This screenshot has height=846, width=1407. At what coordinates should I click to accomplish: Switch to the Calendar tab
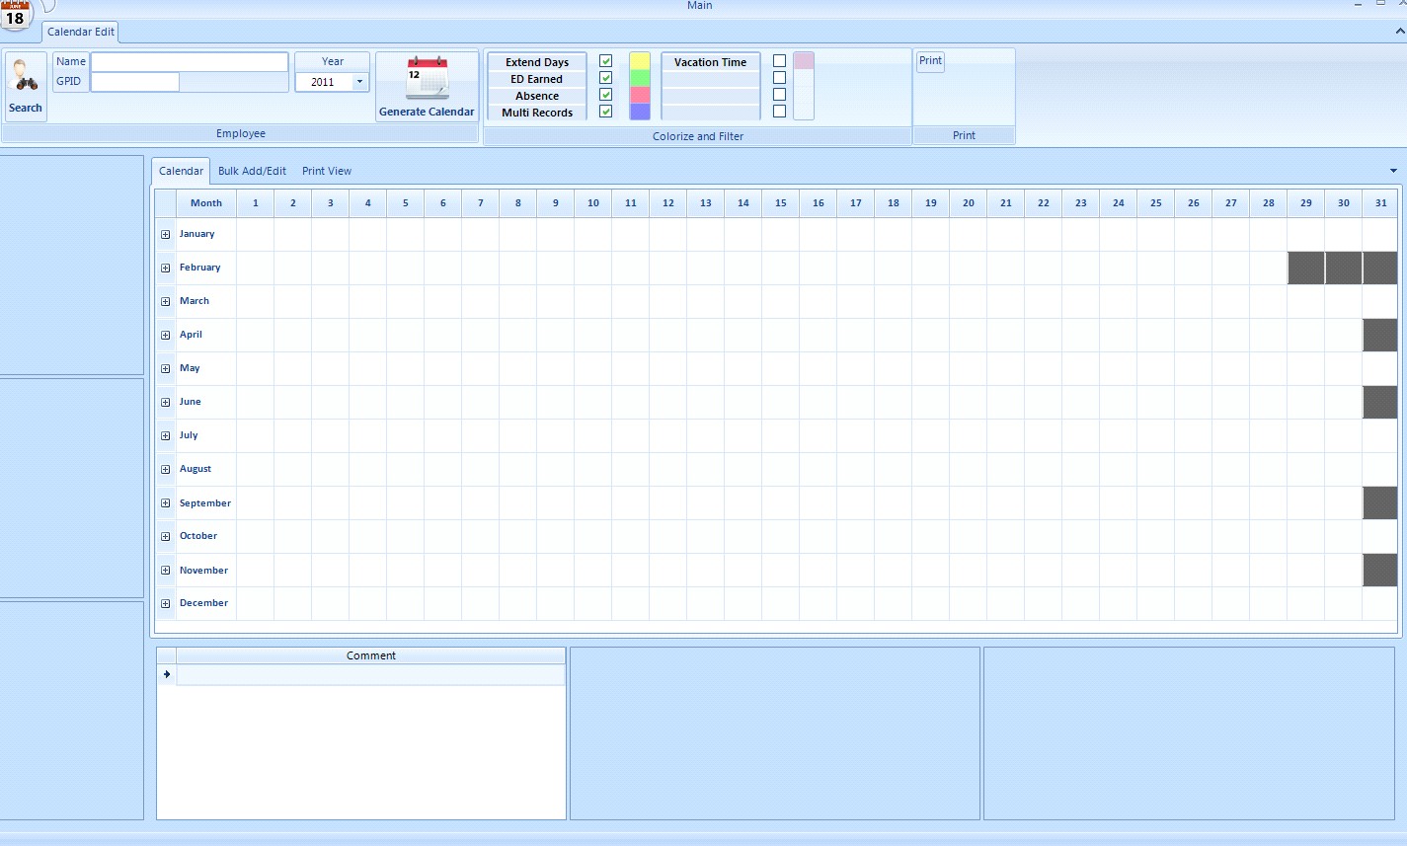click(182, 171)
